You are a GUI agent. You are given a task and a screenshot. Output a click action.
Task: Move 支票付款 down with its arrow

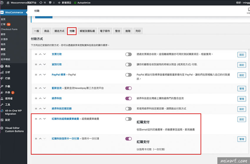tap(44, 54)
